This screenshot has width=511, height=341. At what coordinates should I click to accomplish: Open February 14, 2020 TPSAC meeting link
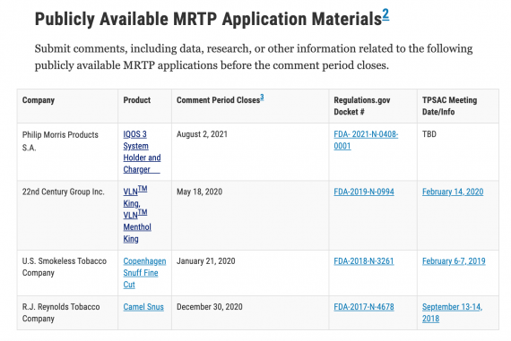(453, 192)
